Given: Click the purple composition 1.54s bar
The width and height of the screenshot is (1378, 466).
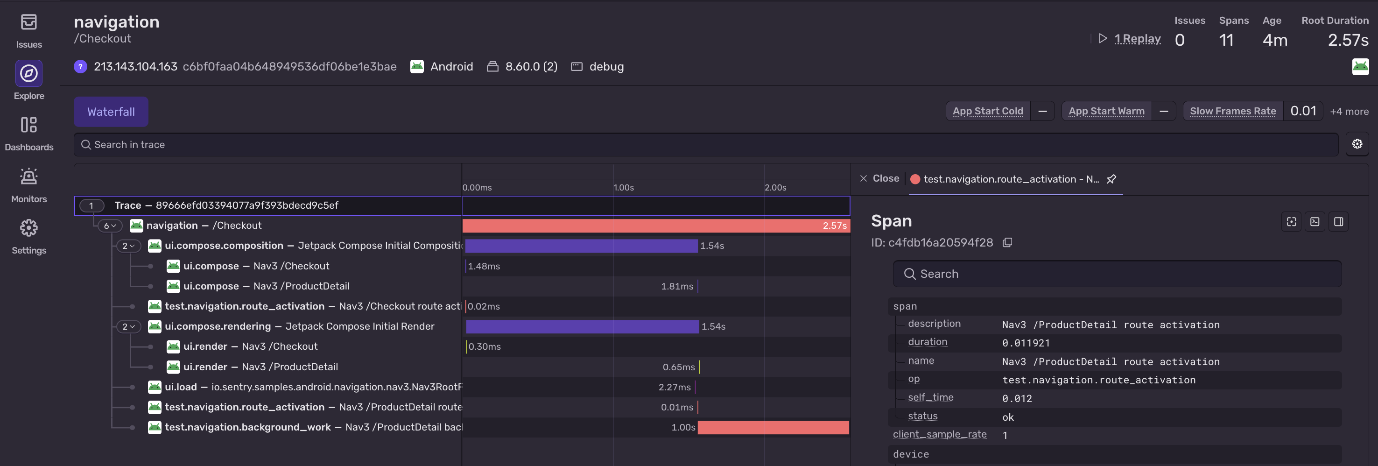Looking at the screenshot, I should point(582,246).
